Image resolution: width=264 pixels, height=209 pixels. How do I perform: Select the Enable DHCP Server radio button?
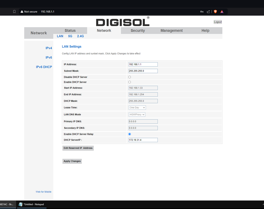click(x=130, y=82)
